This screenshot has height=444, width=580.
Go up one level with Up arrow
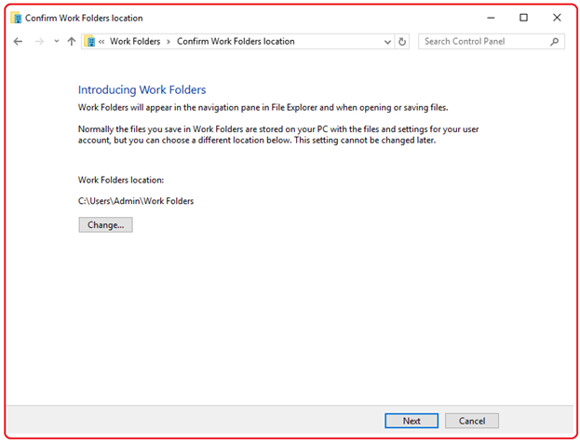72,41
